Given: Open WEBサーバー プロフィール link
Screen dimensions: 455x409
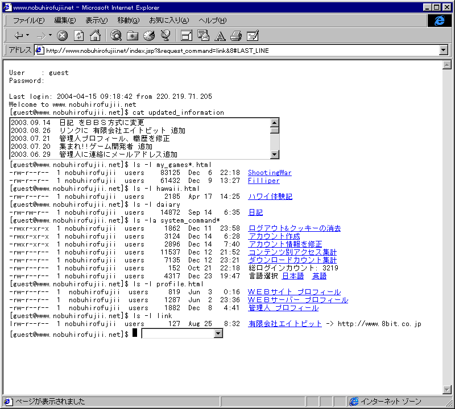Looking at the screenshot, I should [x=298, y=300].
